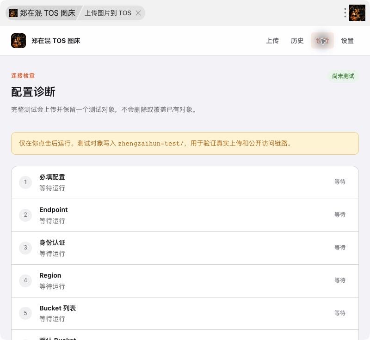Open the 设置 page

[x=347, y=41]
